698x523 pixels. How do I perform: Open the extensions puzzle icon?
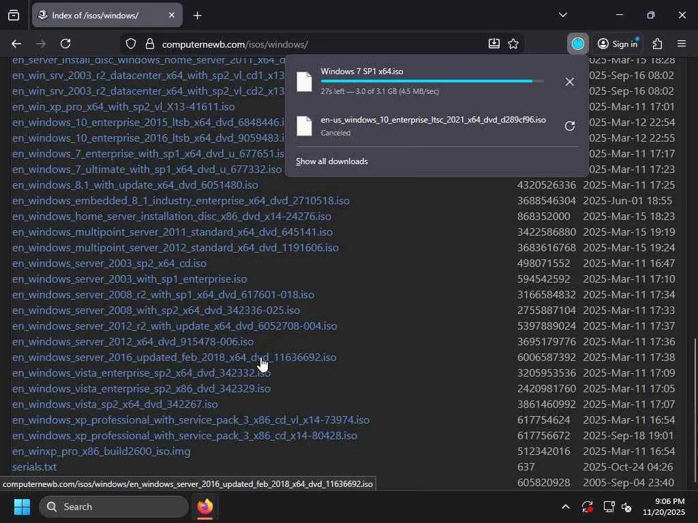(658, 44)
